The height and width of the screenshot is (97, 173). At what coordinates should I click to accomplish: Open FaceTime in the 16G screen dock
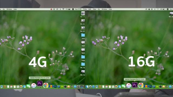[x=124, y=86]
